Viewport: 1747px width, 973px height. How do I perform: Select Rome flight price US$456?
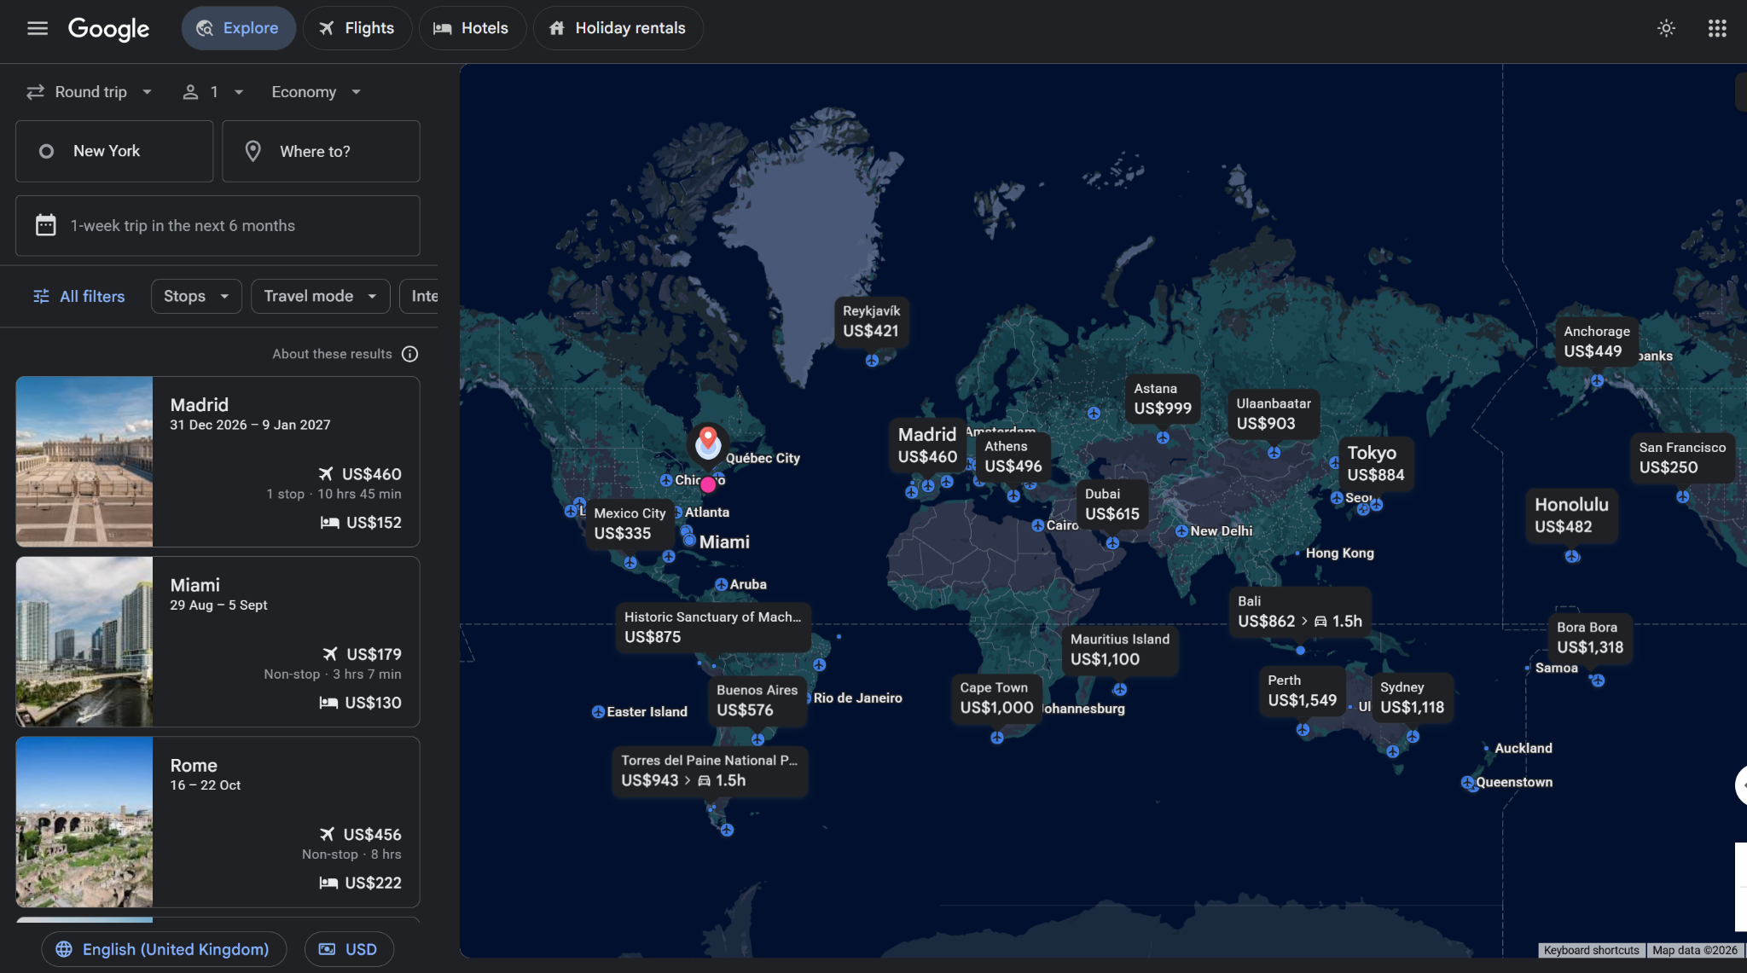[x=360, y=834]
